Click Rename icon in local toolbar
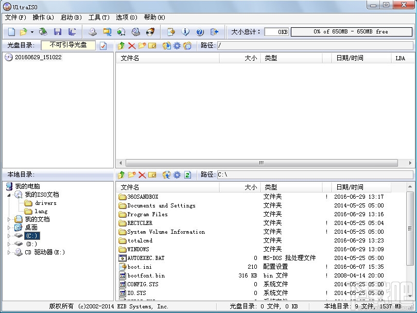This screenshot has width=417, height=313. [x=152, y=175]
